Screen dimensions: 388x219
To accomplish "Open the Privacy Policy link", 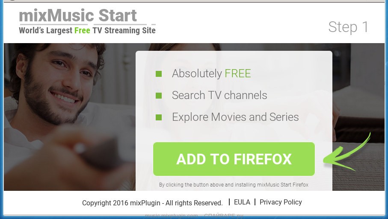I will (281, 202).
